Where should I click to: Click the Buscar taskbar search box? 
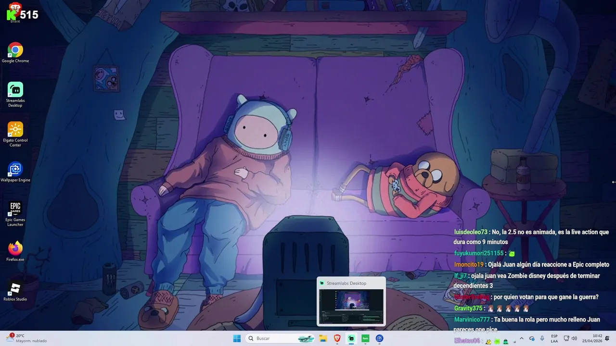pos(280,338)
